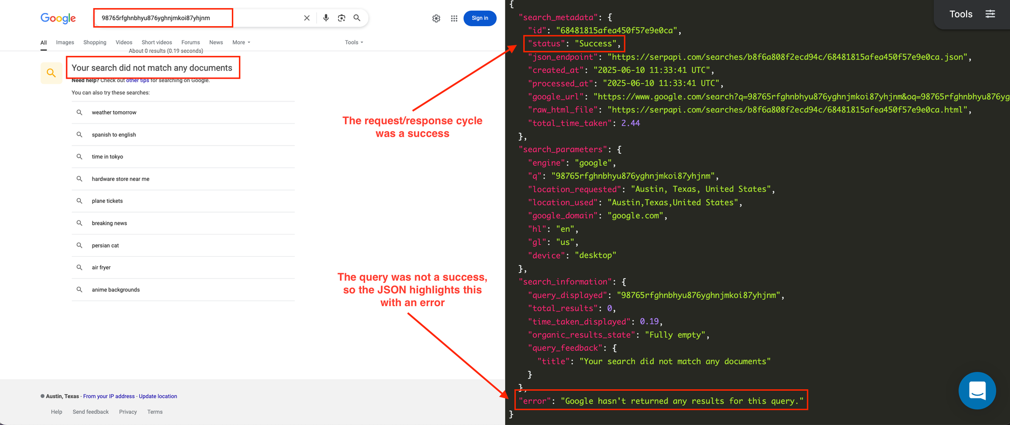Switch to the Shopping tab
Viewport: 1010px width, 425px height.
(x=95, y=42)
